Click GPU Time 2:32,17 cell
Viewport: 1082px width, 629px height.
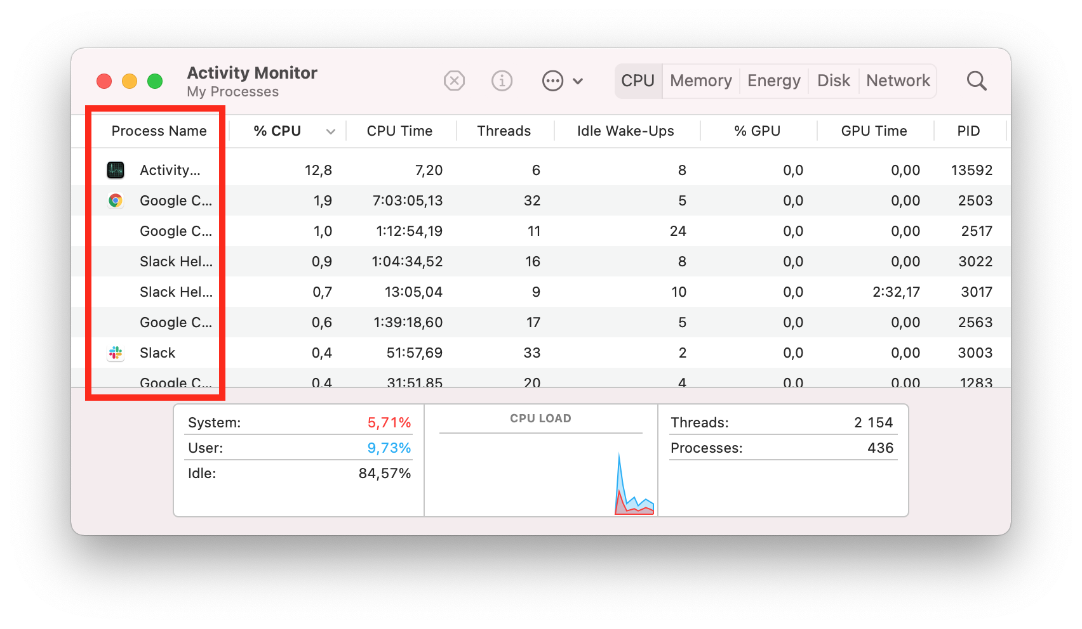896,292
